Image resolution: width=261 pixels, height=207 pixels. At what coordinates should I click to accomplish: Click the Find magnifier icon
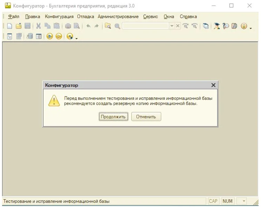click(117, 26)
